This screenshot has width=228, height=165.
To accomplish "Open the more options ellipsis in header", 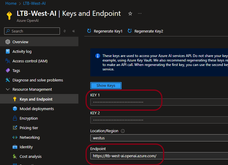I will coord(140,13).
